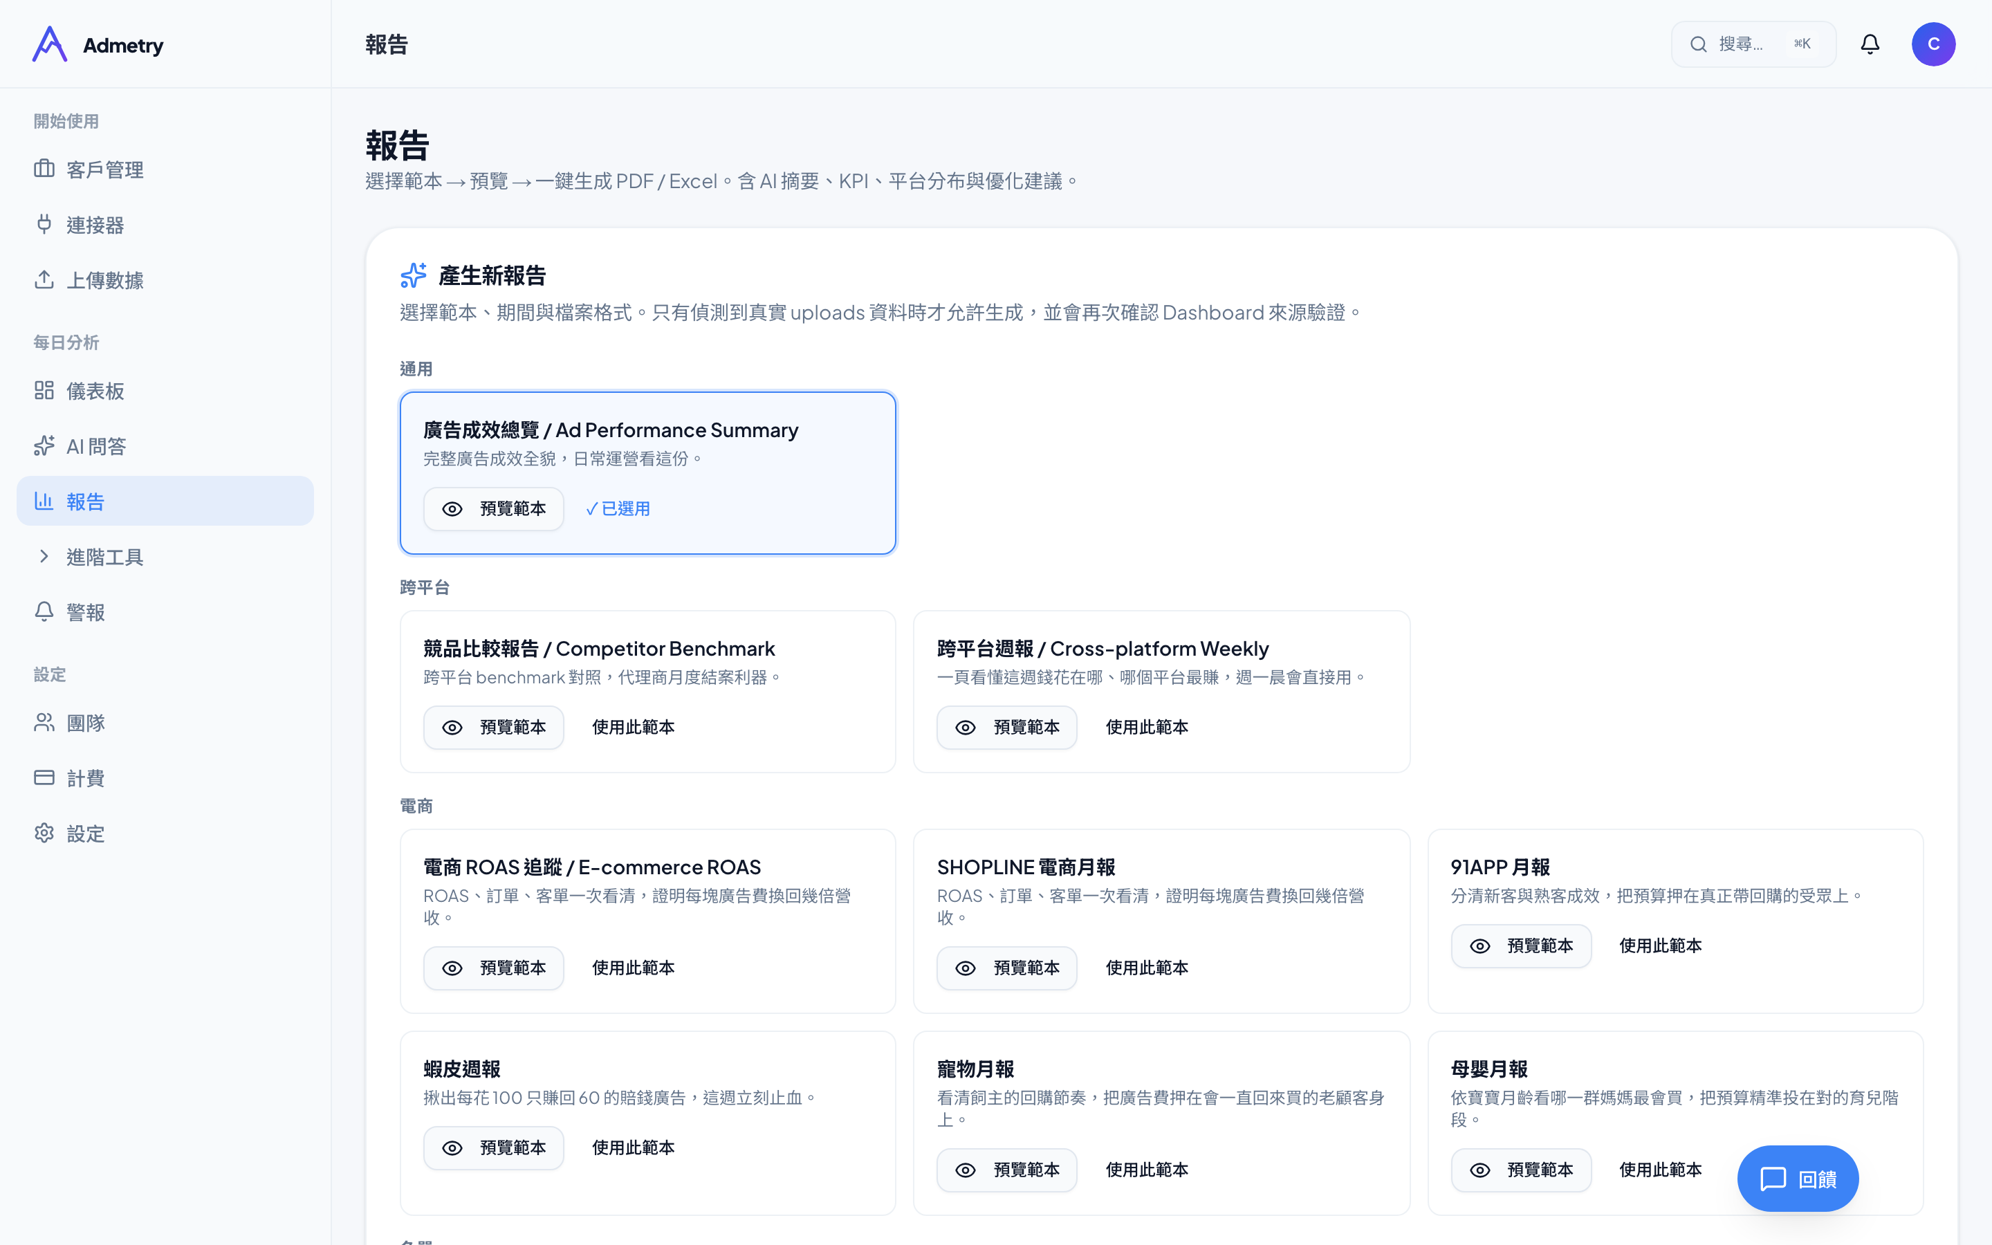This screenshot has width=1992, height=1245.
Task: Click the 蝦皮週報 card title
Action: [x=462, y=1069]
